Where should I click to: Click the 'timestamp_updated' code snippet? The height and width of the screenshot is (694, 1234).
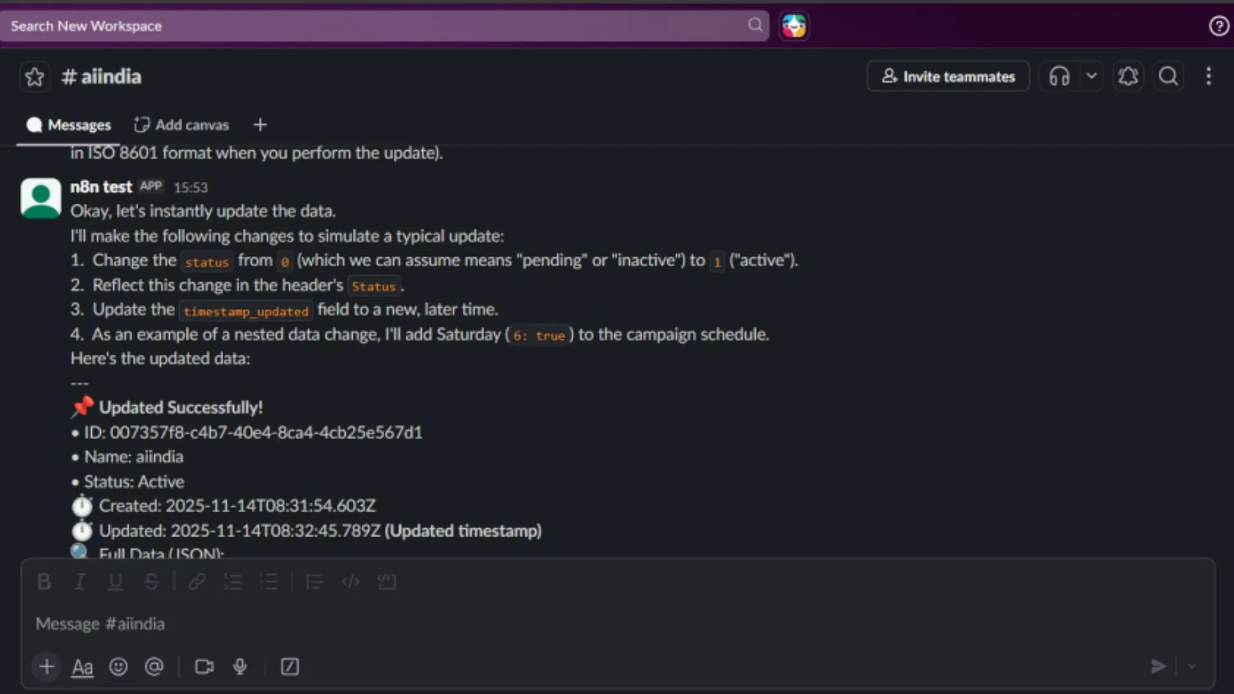246,311
